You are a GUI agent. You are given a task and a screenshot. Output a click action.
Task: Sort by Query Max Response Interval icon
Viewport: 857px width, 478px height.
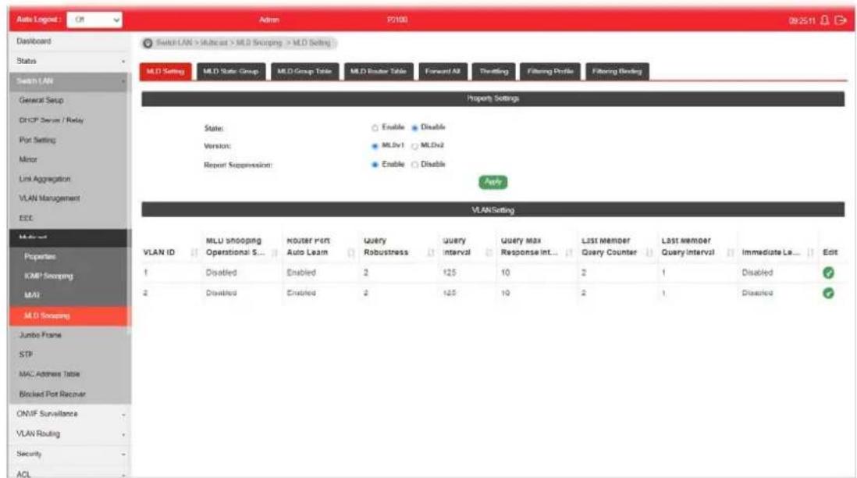tap(569, 252)
